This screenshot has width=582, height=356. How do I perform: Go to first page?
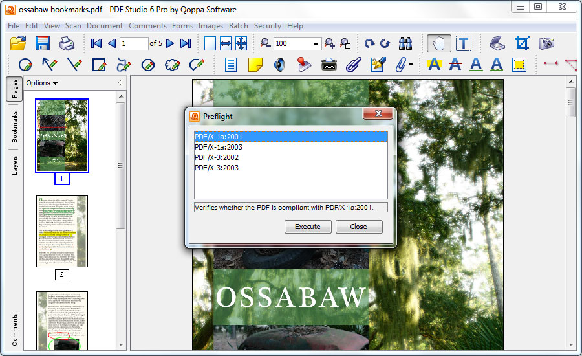(96, 43)
